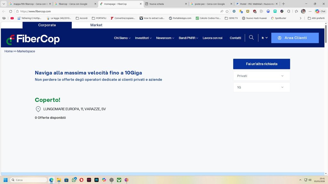Expand the Newsroom menu
Image resolution: width=328 pixels, height=184 pixels.
click(165, 38)
